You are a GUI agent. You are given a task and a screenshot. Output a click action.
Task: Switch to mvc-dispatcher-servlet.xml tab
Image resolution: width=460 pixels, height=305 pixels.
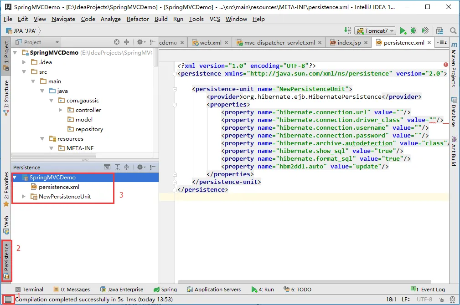pyautogui.click(x=279, y=42)
